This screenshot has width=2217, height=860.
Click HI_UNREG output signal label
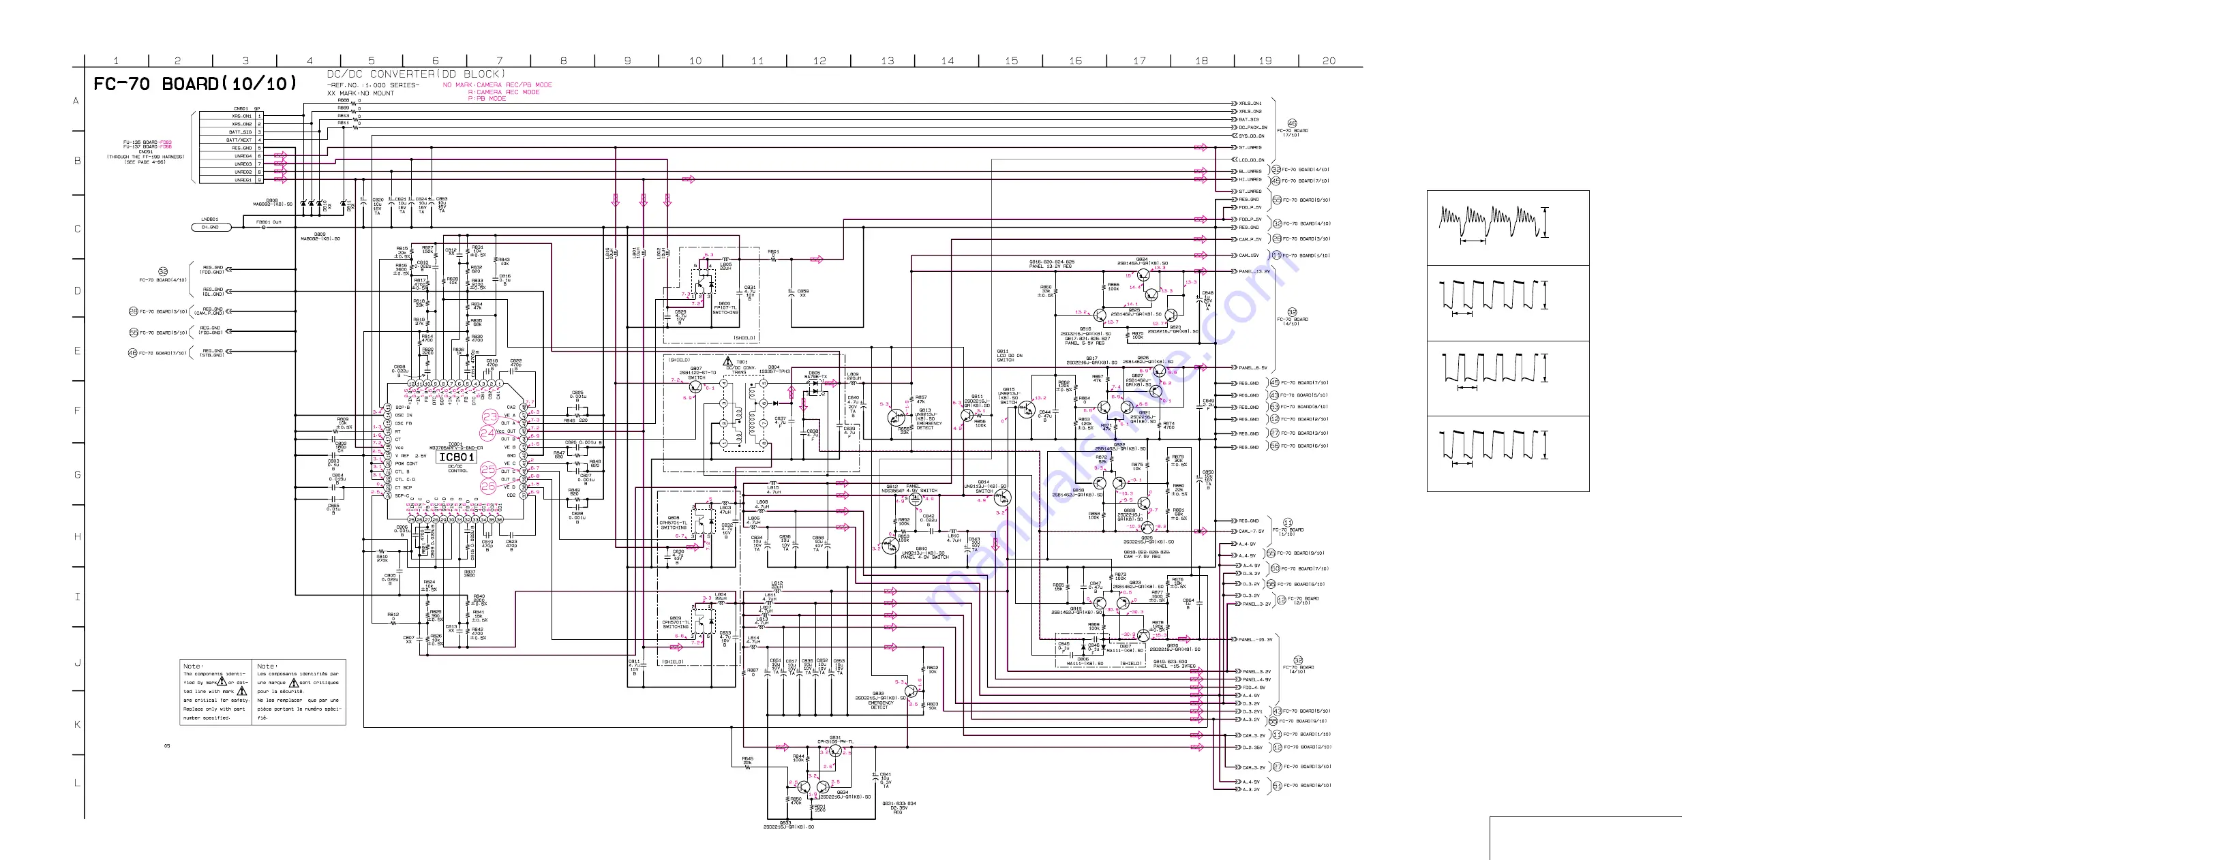coord(1250,180)
